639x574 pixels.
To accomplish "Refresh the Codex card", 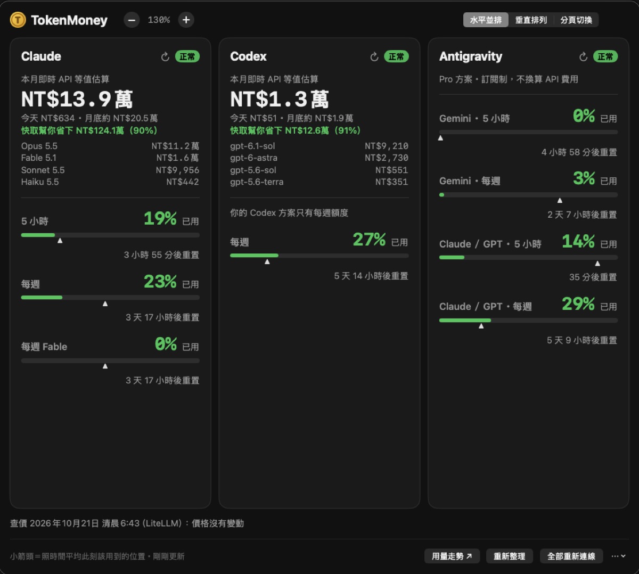I will pyautogui.click(x=374, y=57).
